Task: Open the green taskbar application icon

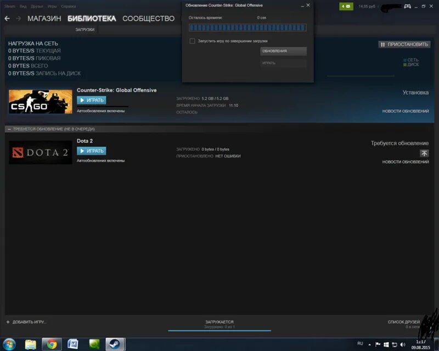Action: tap(94, 344)
